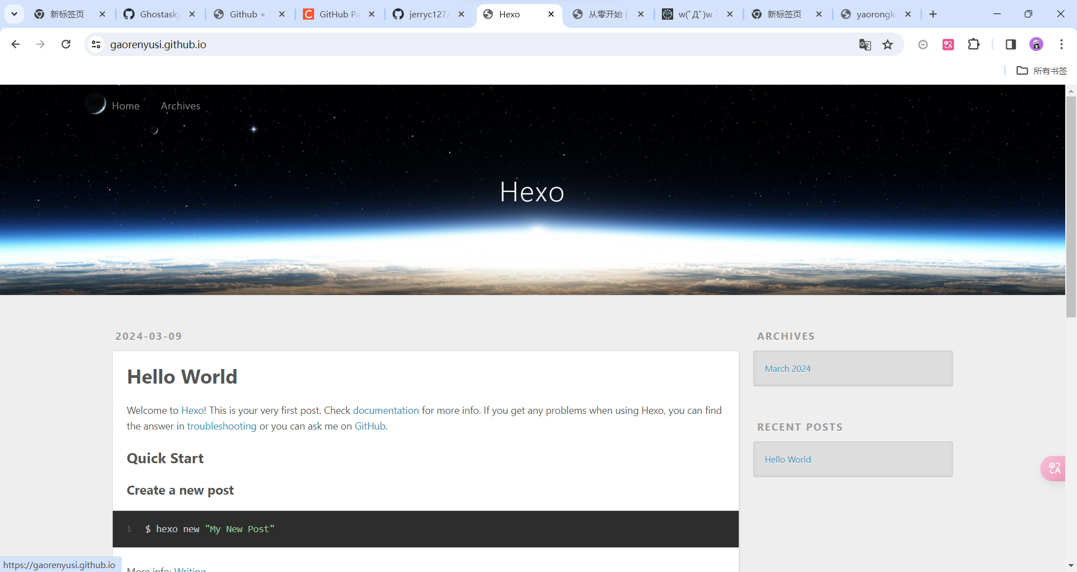The image size is (1077, 572).
Task: Click the Hexo site title
Action: (x=532, y=192)
